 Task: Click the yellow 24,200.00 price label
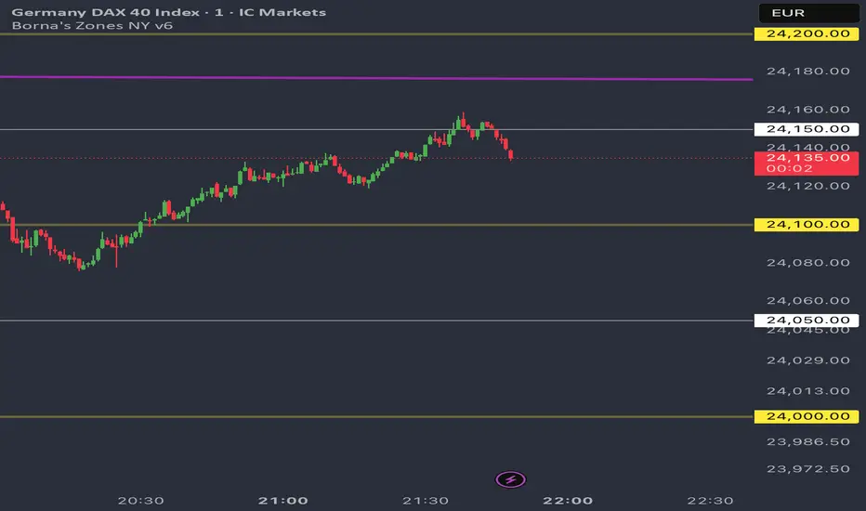pos(806,33)
